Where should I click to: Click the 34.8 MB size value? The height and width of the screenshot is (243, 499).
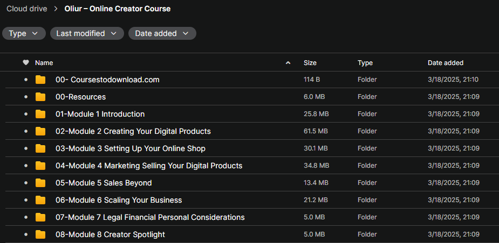[316, 166]
